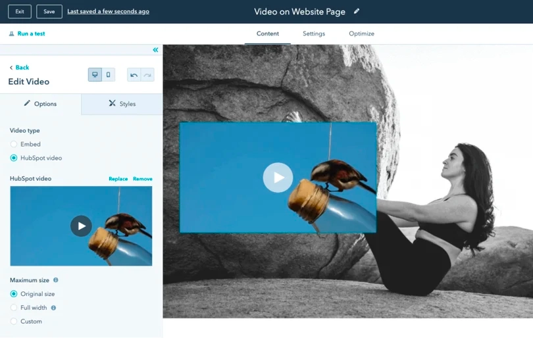Open the Content tab
This screenshot has width=533, height=338.
[268, 34]
